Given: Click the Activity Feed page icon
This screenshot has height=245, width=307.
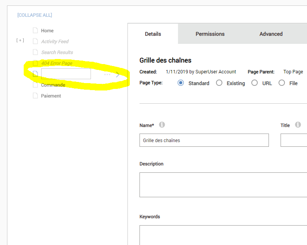Looking at the screenshot, I should tap(35, 41).
